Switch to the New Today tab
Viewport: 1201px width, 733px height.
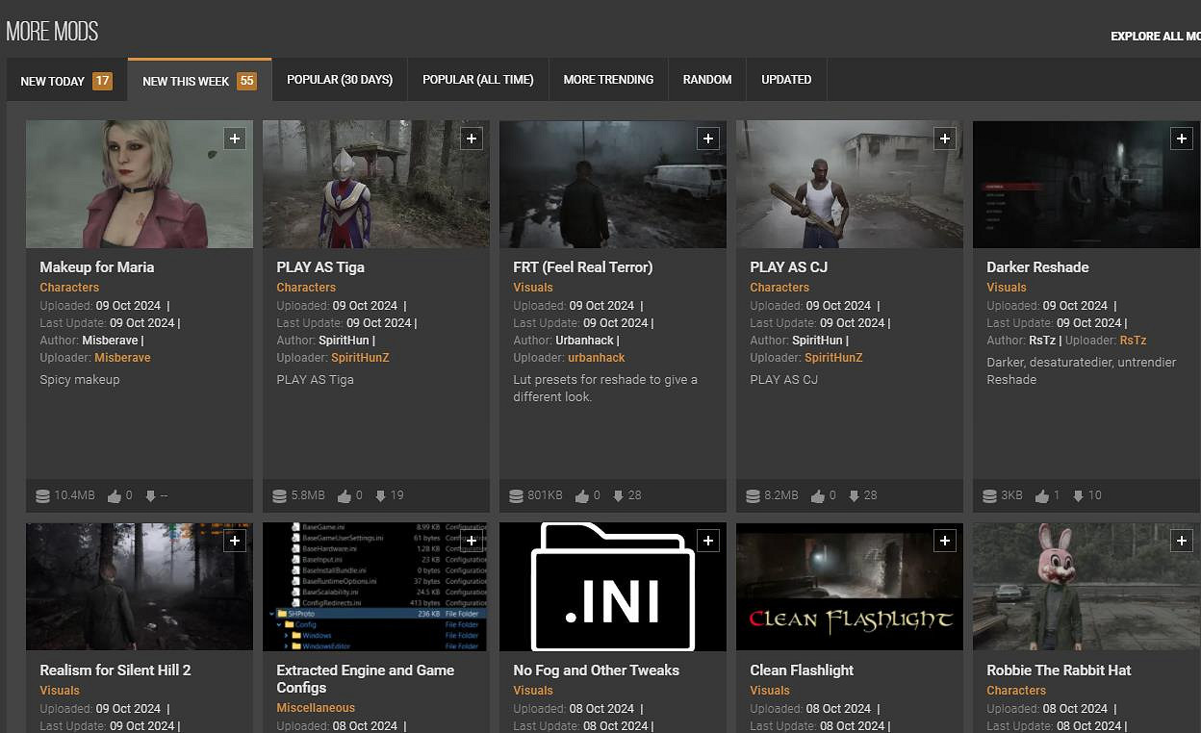tap(66, 81)
